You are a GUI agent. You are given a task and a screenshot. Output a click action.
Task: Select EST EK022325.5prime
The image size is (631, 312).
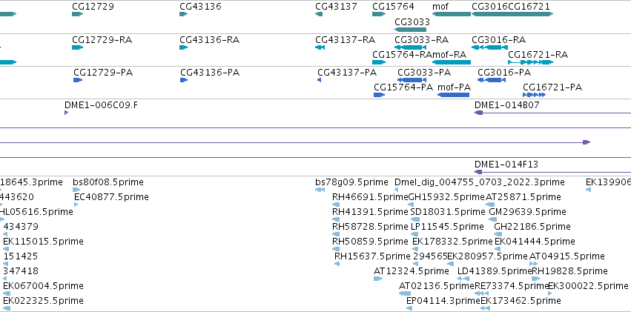(43, 301)
